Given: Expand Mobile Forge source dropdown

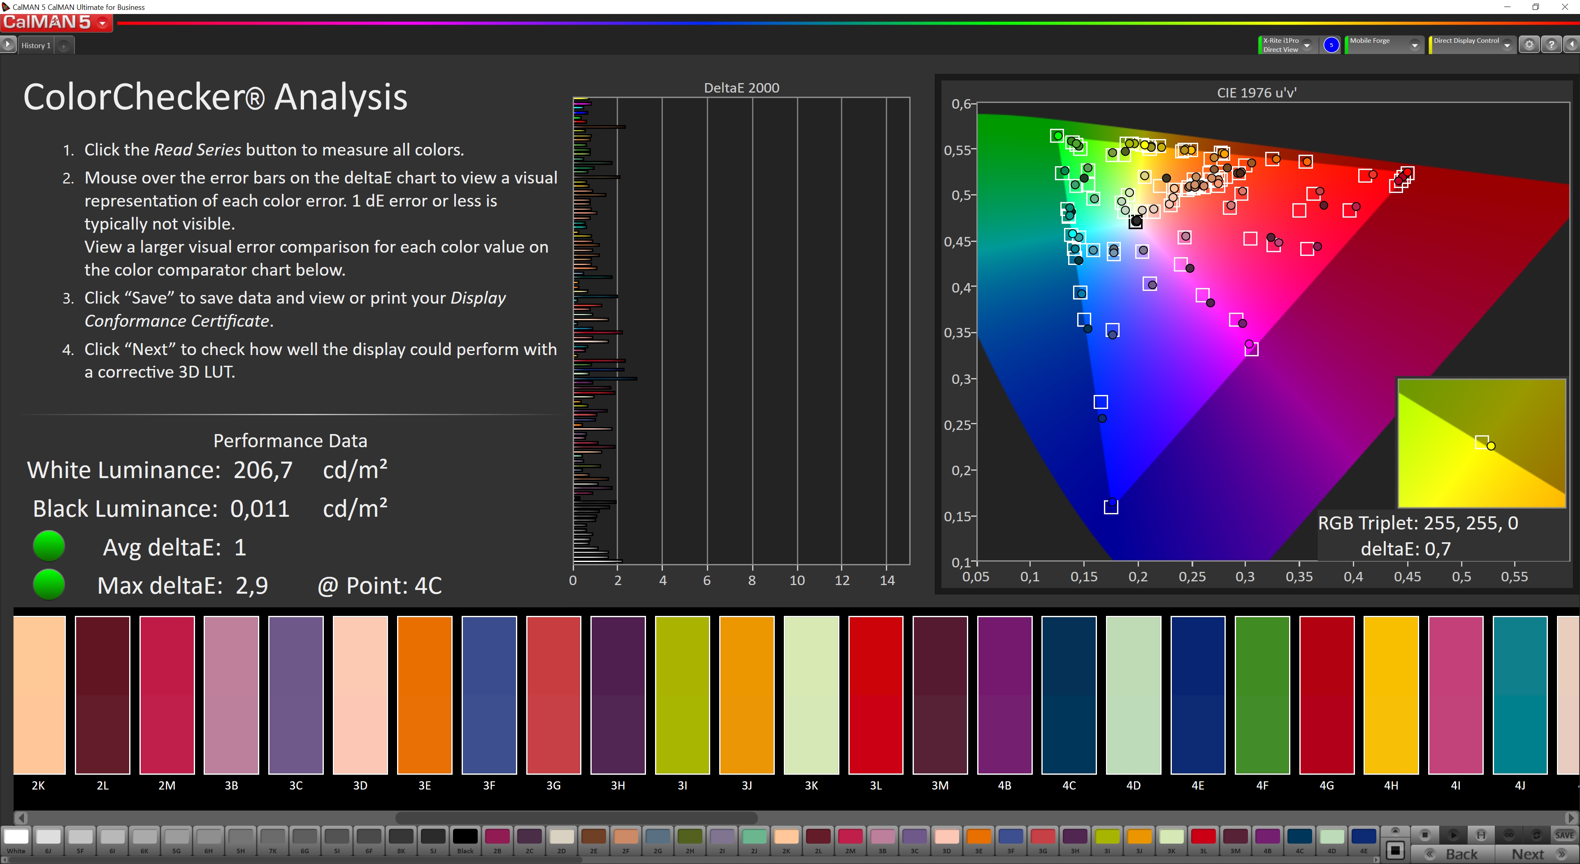Looking at the screenshot, I should [x=1415, y=45].
